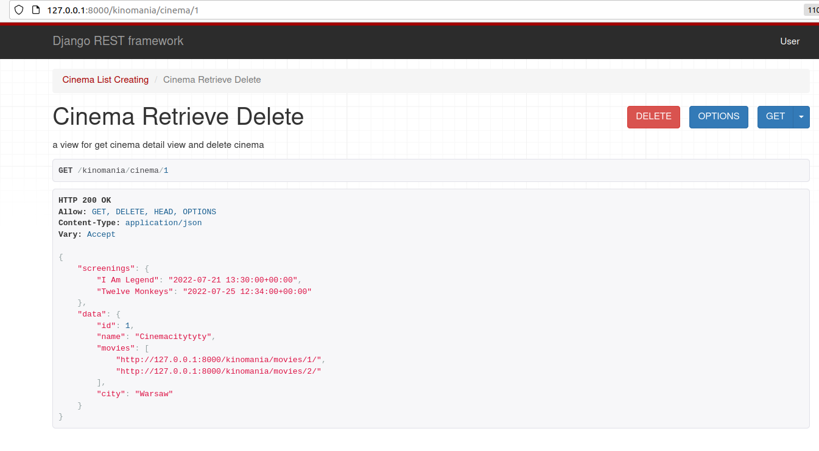Click the "screenings" key

click(106, 268)
